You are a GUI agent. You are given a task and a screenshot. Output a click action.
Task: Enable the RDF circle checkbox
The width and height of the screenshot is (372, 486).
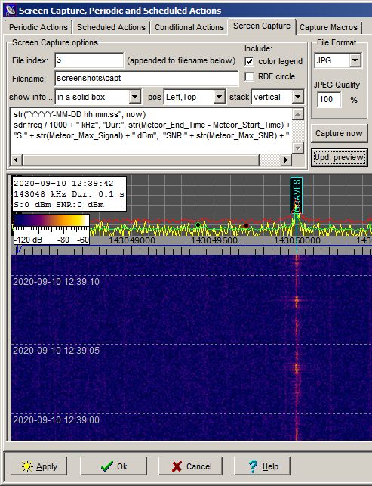coord(249,76)
